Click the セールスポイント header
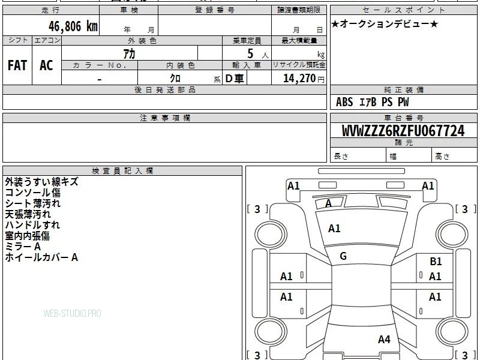 (x=403, y=10)
